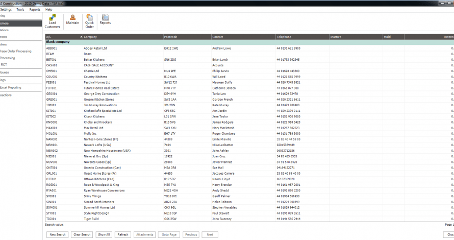Select the Kitsch Kitchens row
Viewport: 454px width, 240px height.
tap(249, 116)
